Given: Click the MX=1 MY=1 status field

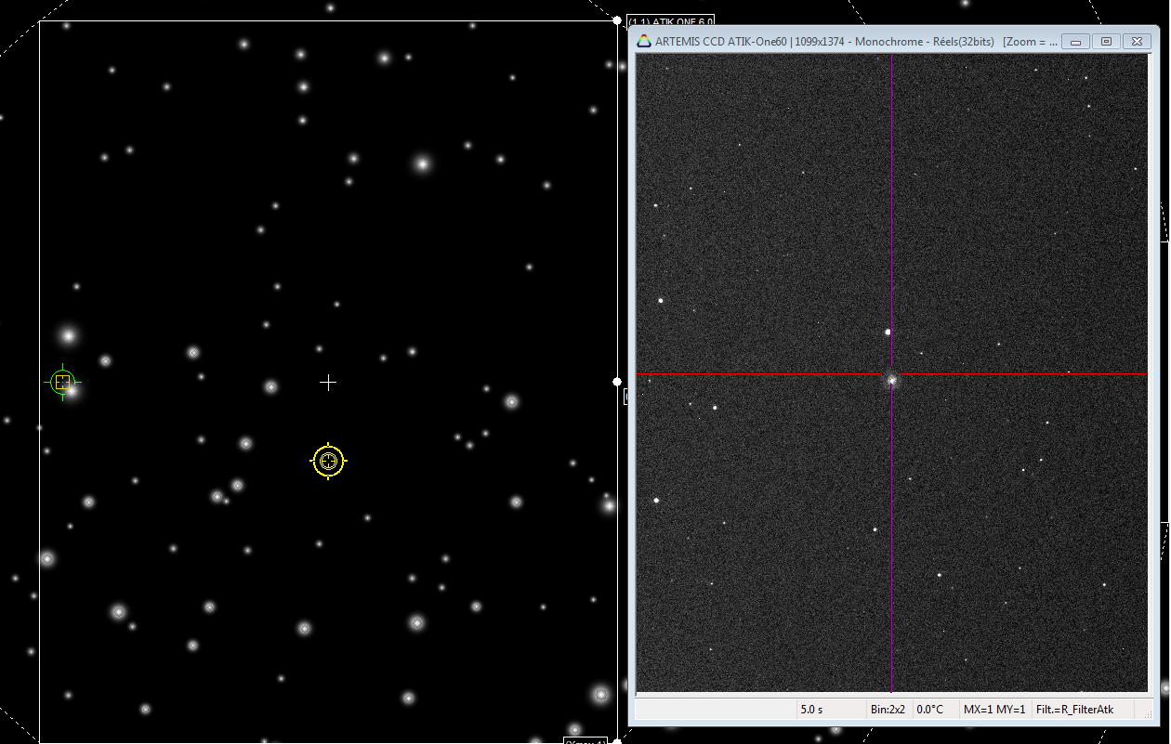Looking at the screenshot, I should click(993, 710).
